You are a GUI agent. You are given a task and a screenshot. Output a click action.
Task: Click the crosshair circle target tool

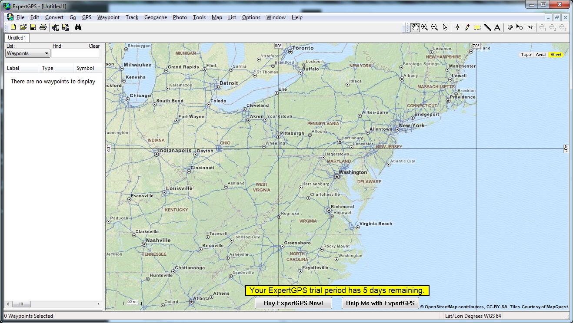point(510,27)
